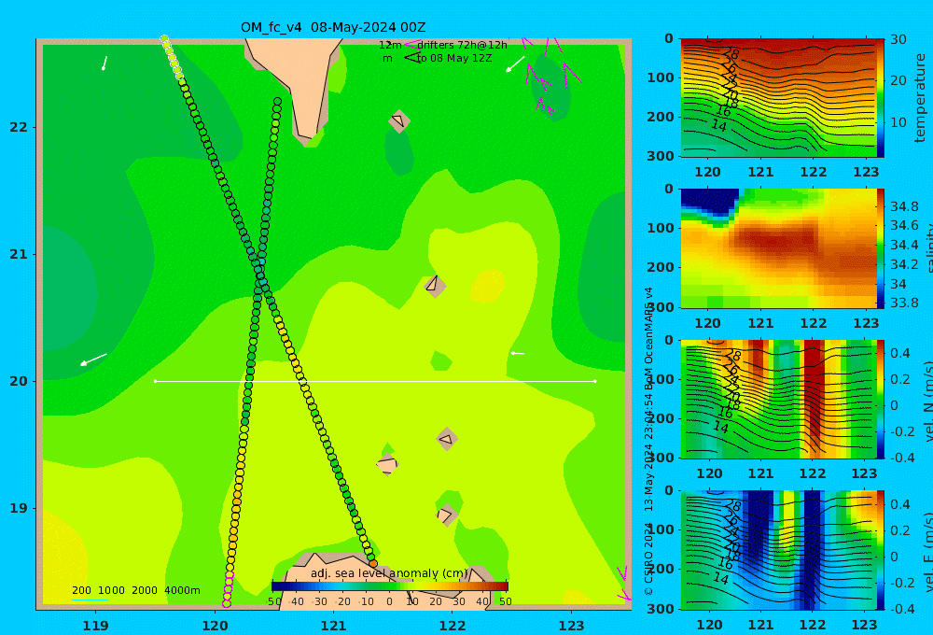933x635 pixels.
Task: Click longitude label 123 under the main map
Action: click(571, 626)
